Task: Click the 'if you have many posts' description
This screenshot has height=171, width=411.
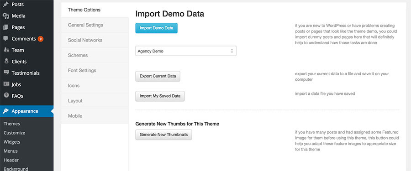Action: (347, 140)
